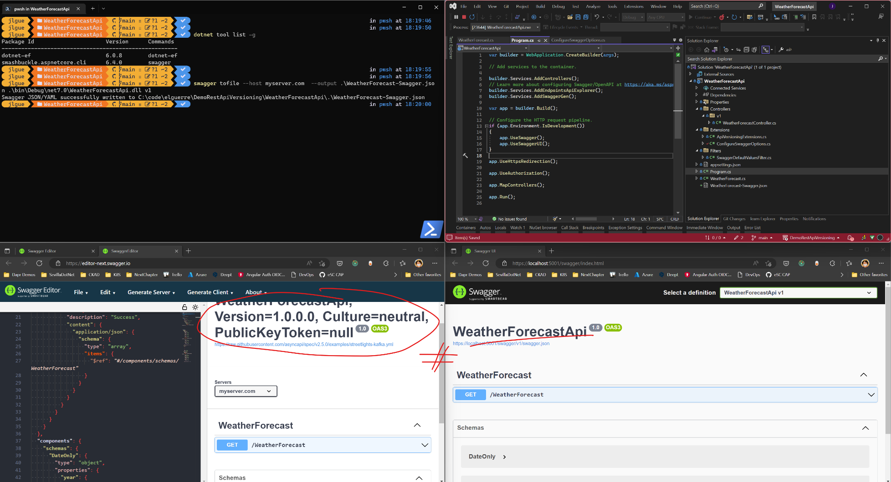Click the favorites star in Swagger UI browser address bar
The image size is (891, 482).
point(768,263)
